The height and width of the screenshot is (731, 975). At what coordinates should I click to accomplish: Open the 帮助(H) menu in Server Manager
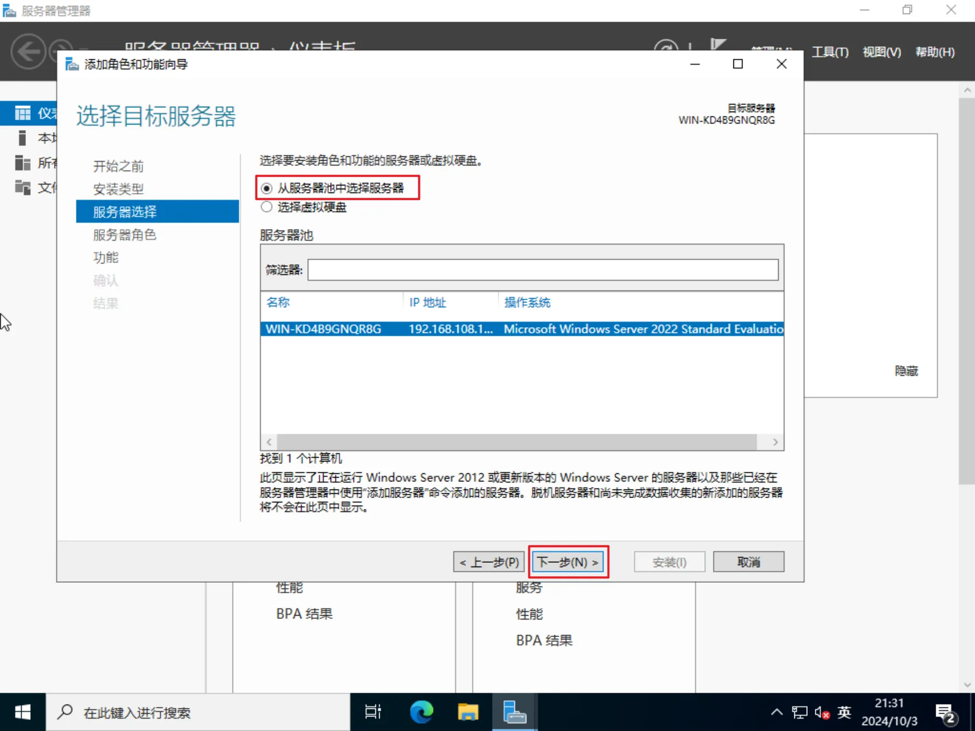click(935, 52)
